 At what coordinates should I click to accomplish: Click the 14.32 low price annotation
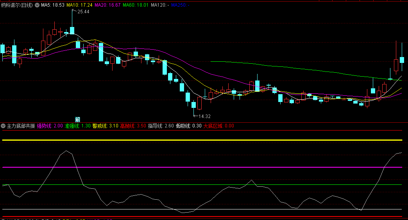tap(204, 116)
